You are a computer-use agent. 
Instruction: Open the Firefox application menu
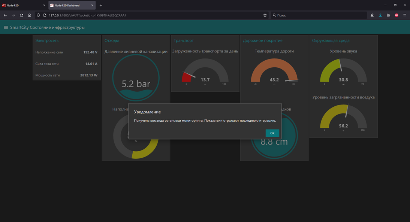click(x=404, y=15)
